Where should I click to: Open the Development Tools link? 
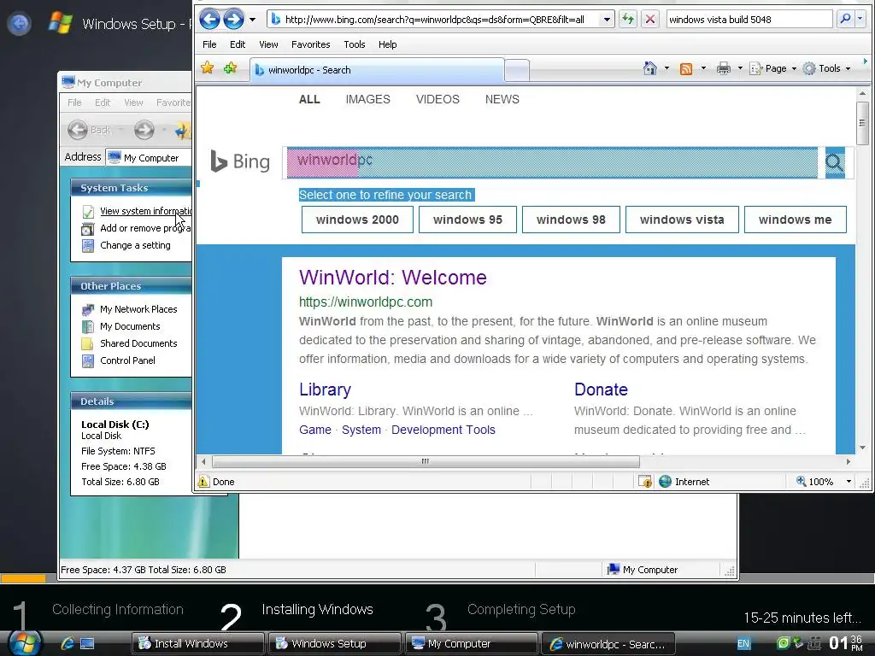click(x=443, y=430)
